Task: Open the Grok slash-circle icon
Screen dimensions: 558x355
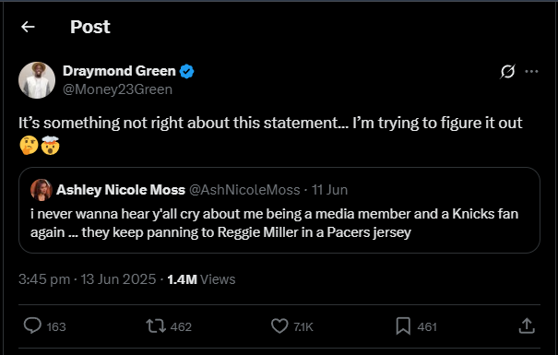Action: pos(507,72)
